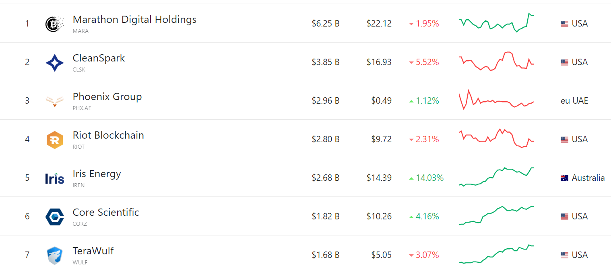This screenshot has height=270, width=611.
Task: Click the Marathon Digital Holdings logo icon
Action: (55, 24)
